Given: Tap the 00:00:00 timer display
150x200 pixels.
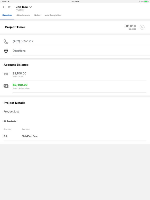Looking at the screenshot, I should point(130,26).
